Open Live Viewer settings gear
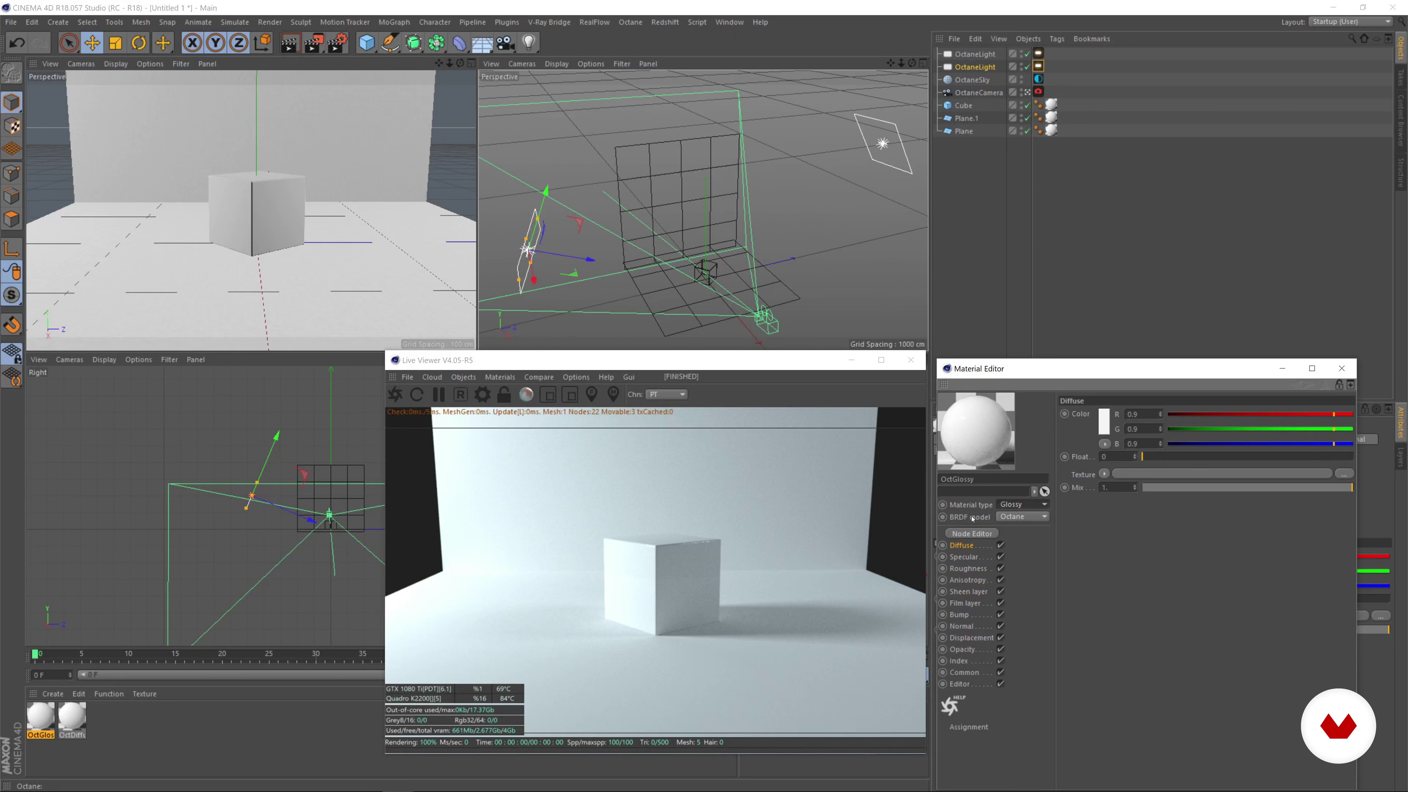 (x=482, y=394)
